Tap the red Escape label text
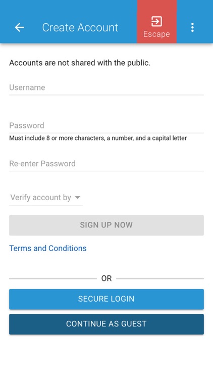 point(156,34)
